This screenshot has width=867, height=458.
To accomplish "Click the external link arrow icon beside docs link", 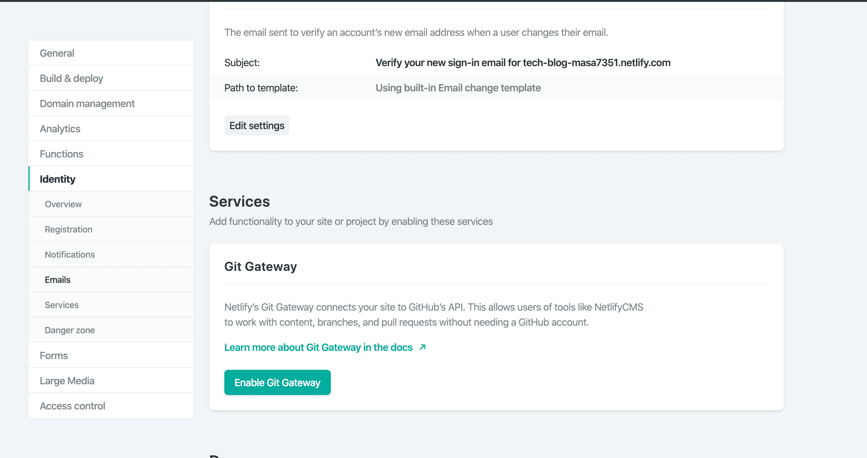I will click(x=422, y=347).
